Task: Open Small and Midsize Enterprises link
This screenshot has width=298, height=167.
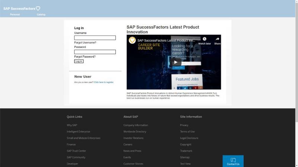Action: pyautogui.click(x=83, y=138)
